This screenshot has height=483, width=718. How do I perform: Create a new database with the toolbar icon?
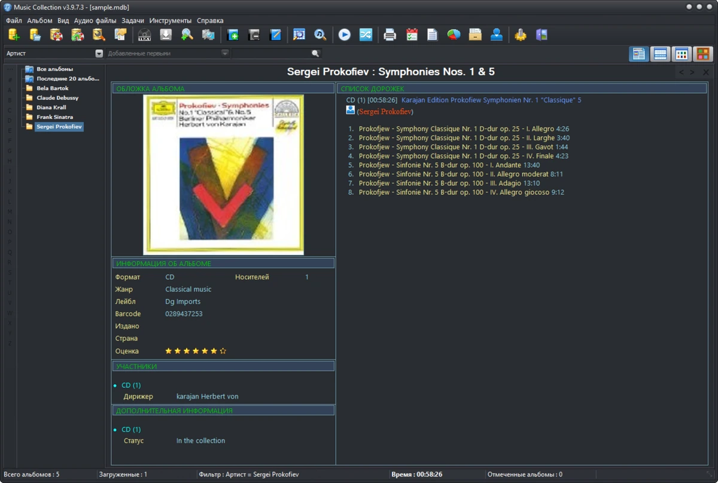coord(13,35)
